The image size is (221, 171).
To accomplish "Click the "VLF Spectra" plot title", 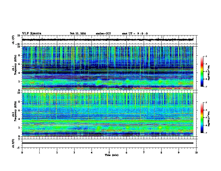I will 32,34.
